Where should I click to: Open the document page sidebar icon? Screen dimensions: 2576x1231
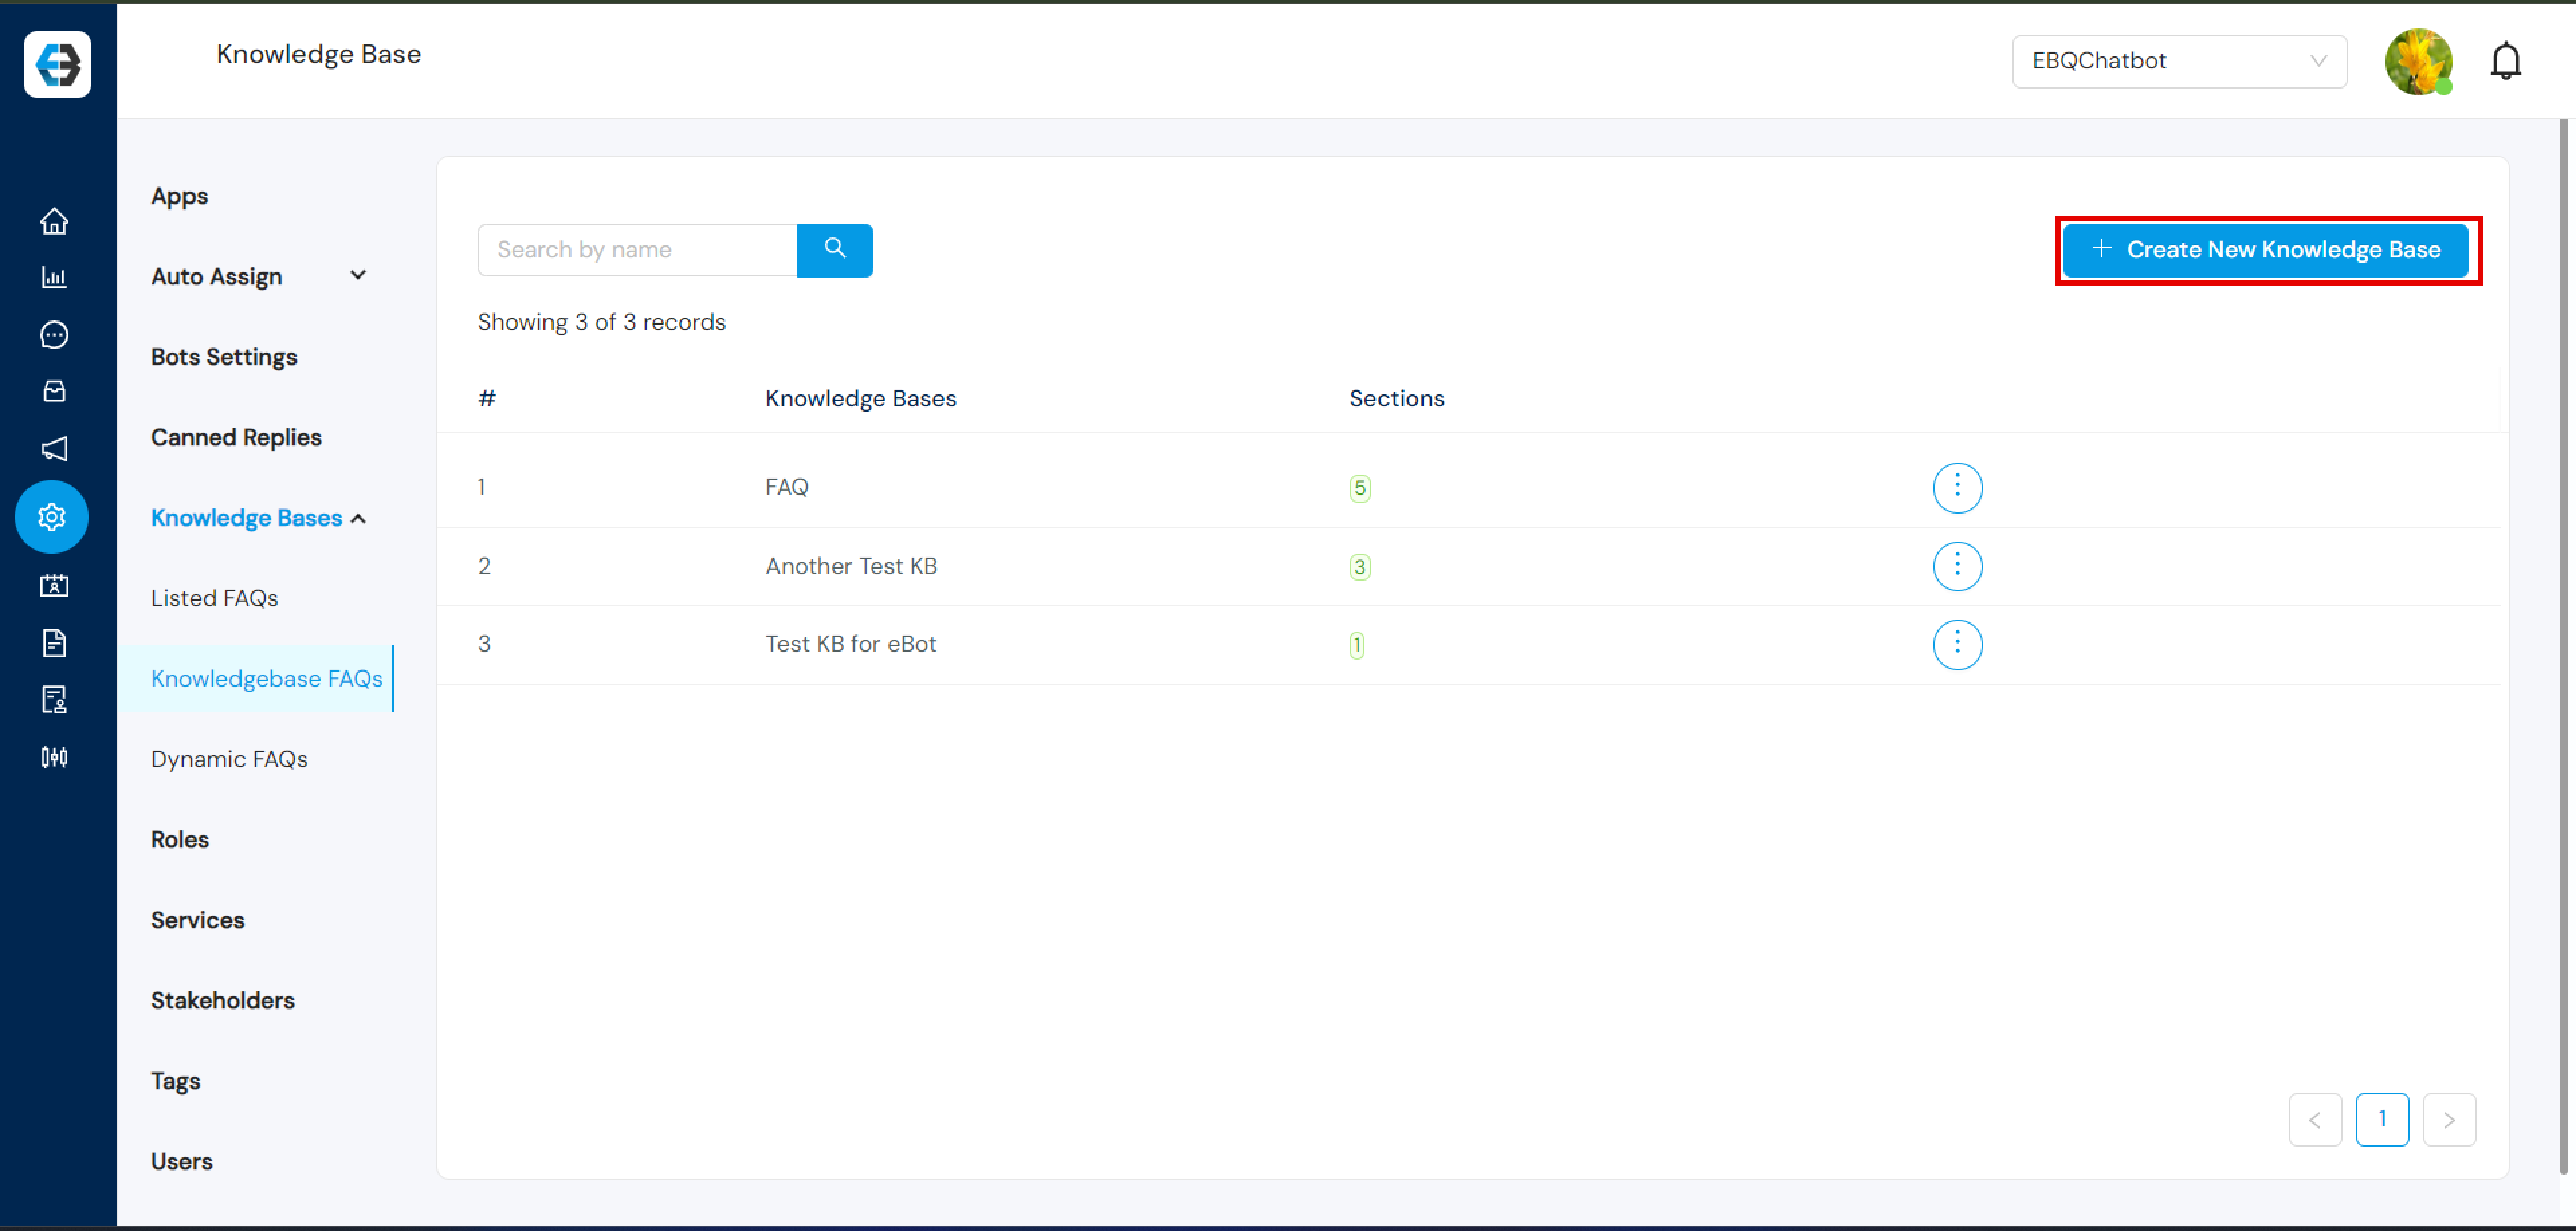pyautogui.click(x=54, y=642)
